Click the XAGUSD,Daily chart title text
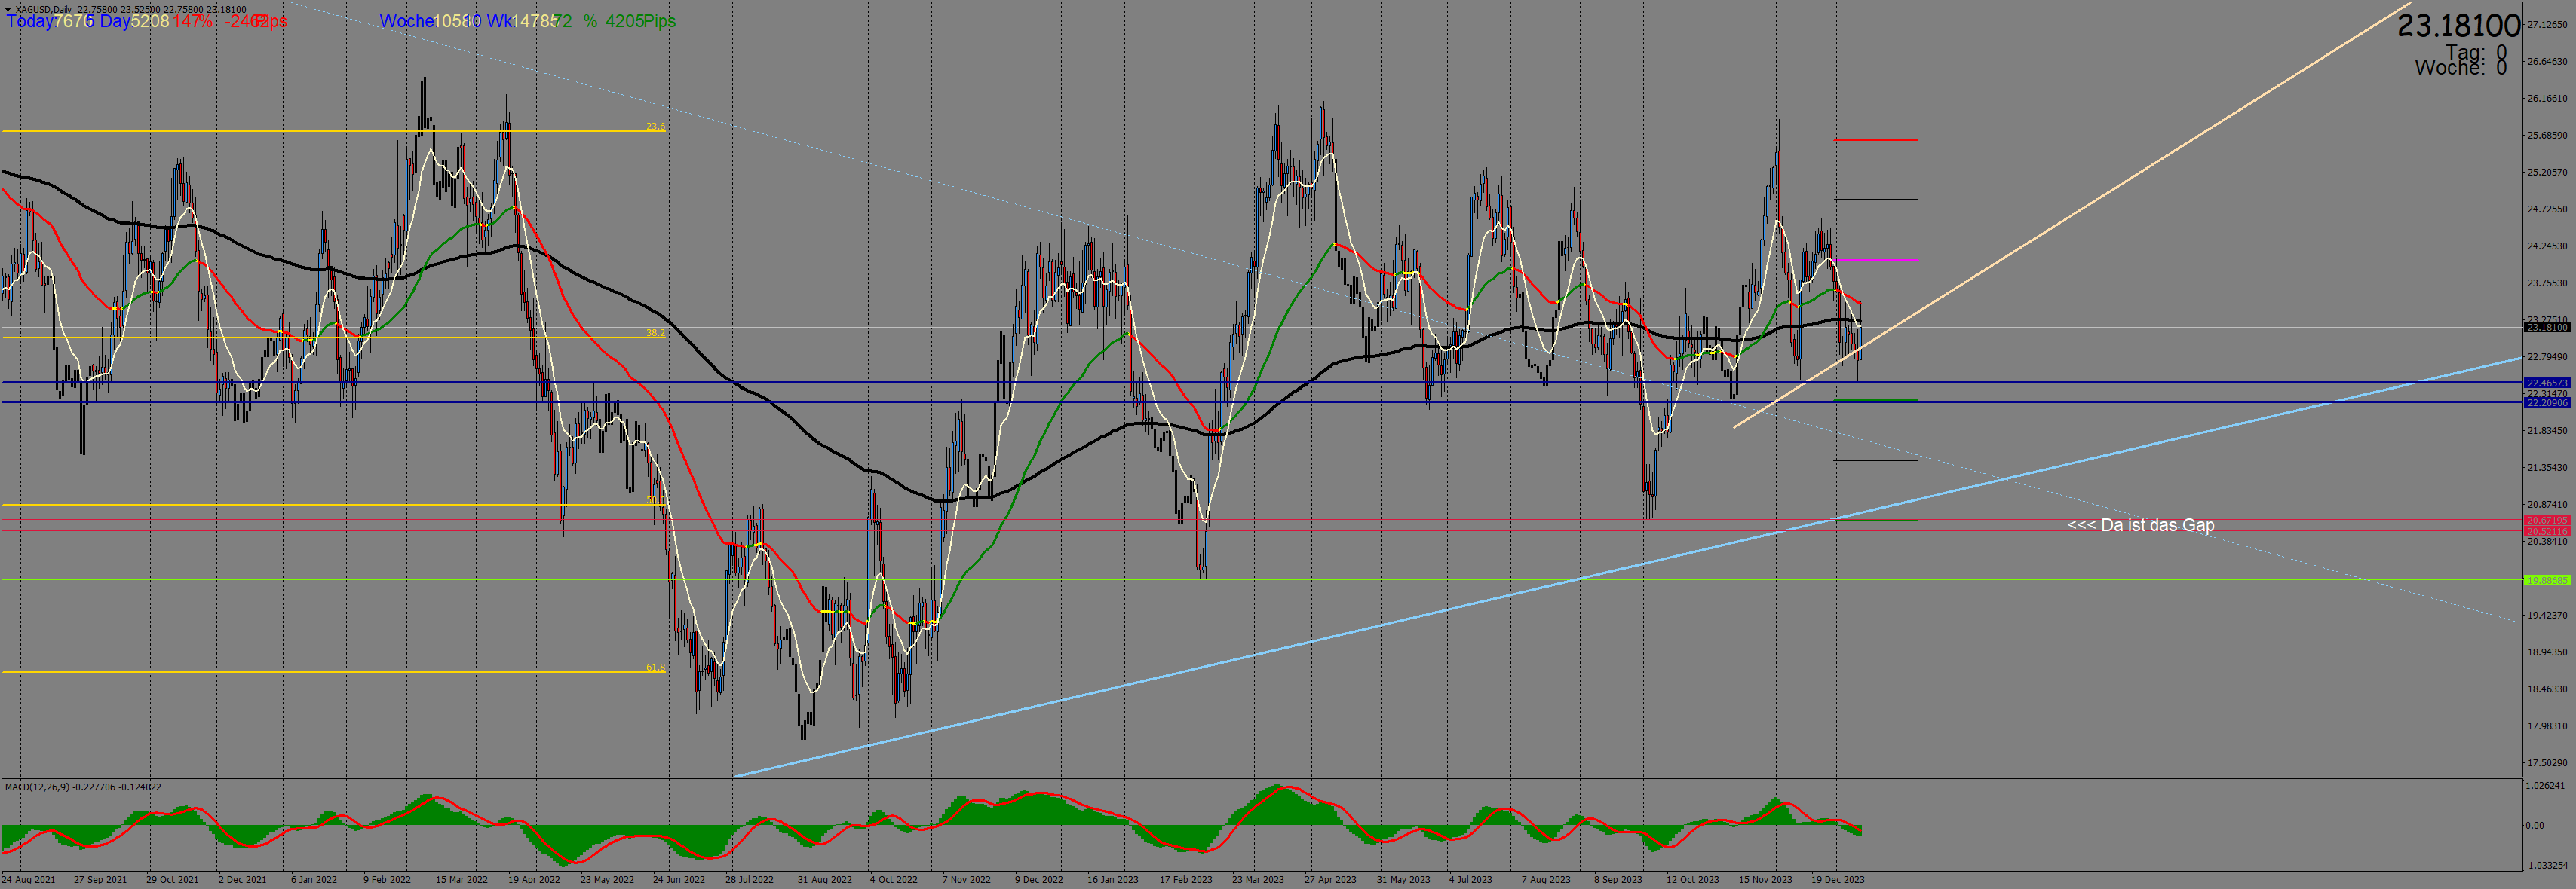Image resolution: width=2576 pixels, height=889 pixels. point(42,9)
